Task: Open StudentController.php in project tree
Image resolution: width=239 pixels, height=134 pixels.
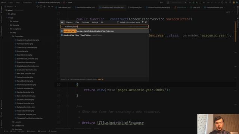Action: click(x=25, y=100)
